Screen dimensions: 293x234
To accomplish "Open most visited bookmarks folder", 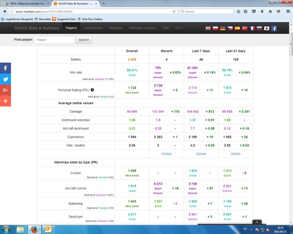I will click(17, 19).
